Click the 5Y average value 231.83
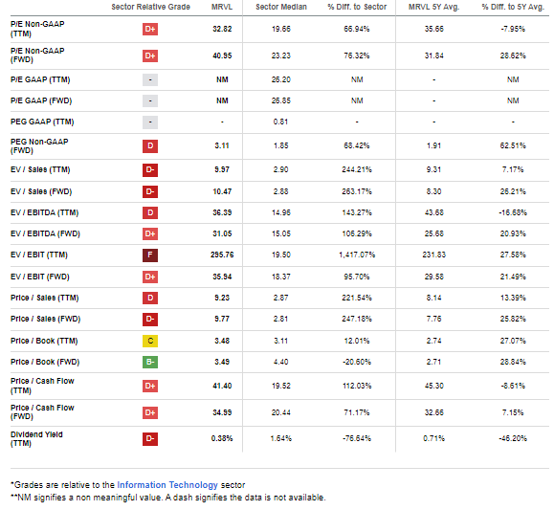554x510 pixels. pos(433,255)
